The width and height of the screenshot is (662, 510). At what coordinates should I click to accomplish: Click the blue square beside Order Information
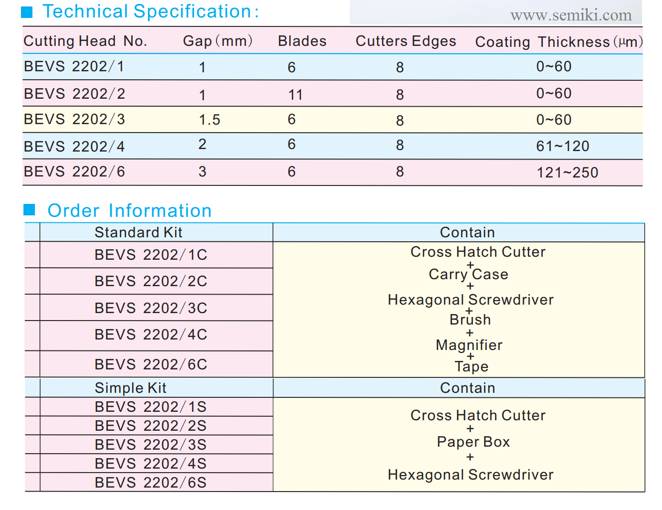pyautogui.click(x=29, y=210)
